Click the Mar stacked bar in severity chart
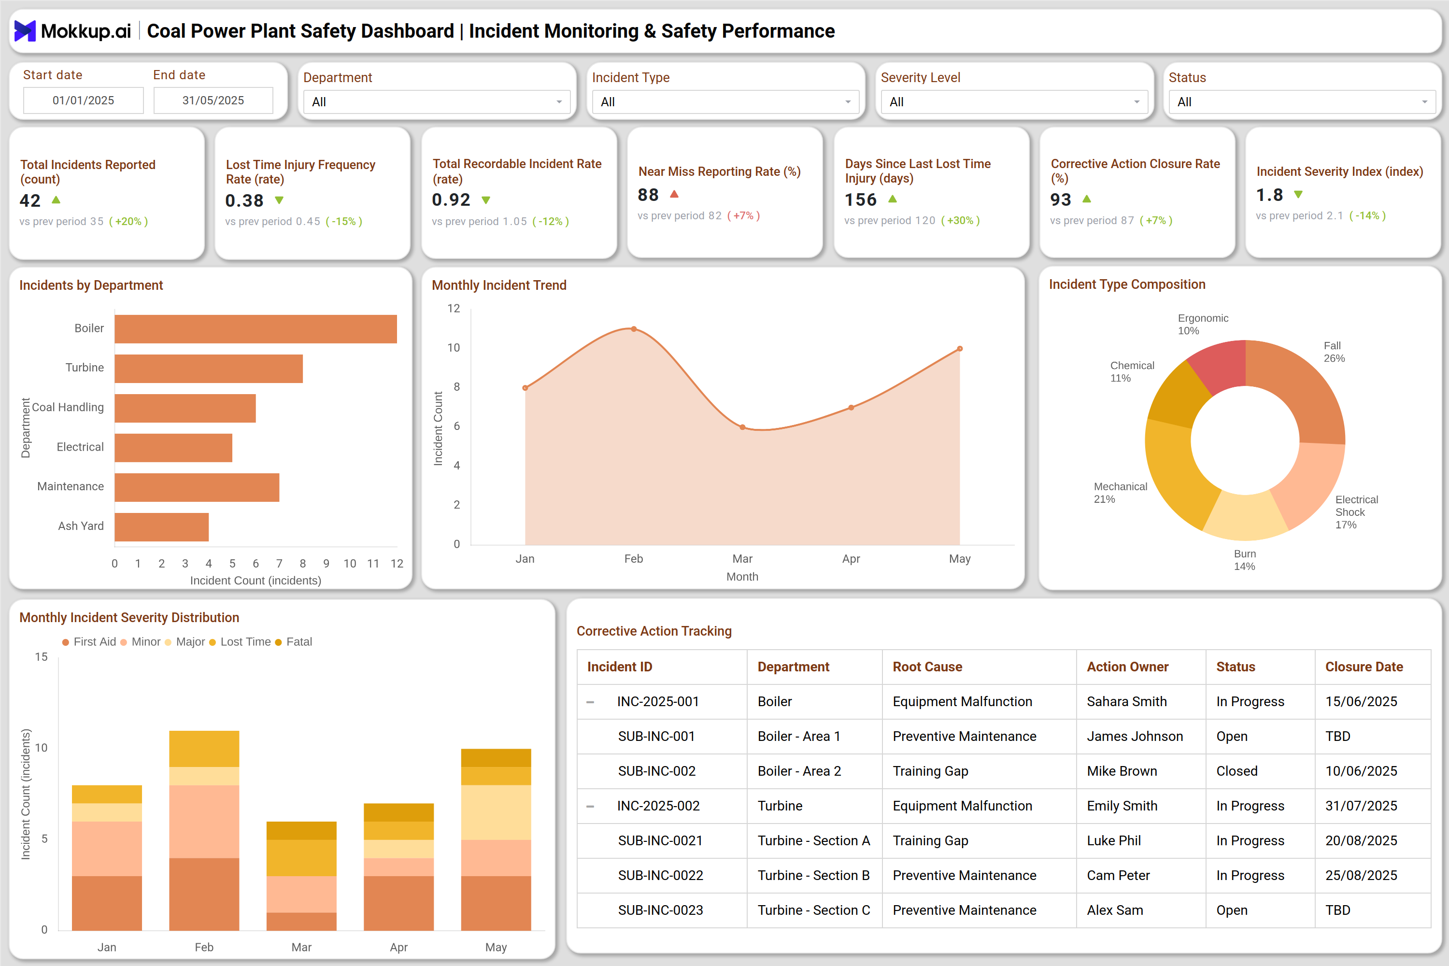Viewport: 1449px width, 966px height. (301, 876)
